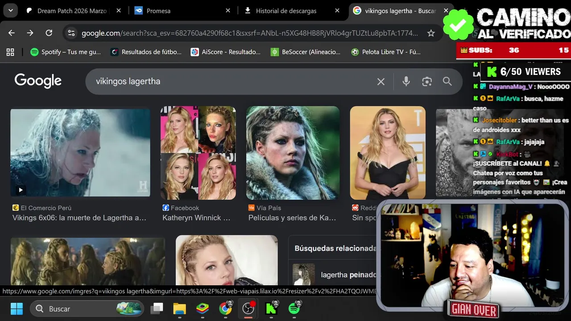571x321 pixels.
Task: Open Spotify Tus me gustan bookmark
Action: click(x=66, y=52)
